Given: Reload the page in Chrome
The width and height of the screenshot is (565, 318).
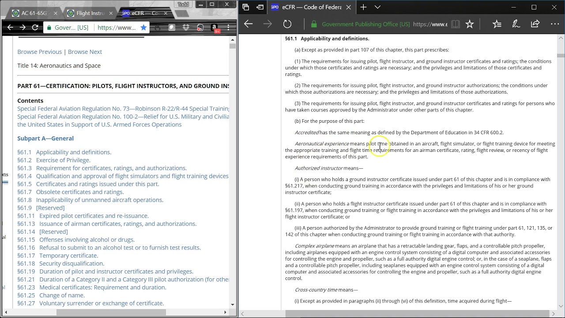Looking at the screenshot, I should point(35,27).
